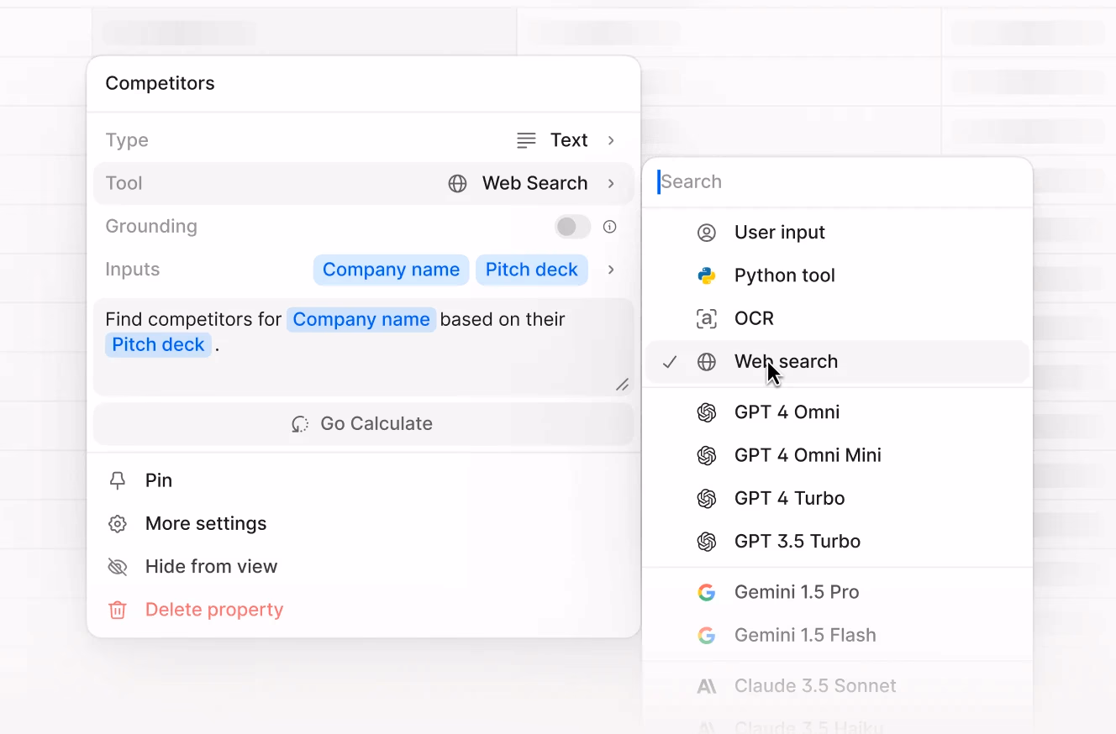This screenshot has height=734, width=1116.
Task: Click the Pitch deck tag inside the prompt
Action: coord(158,345)
